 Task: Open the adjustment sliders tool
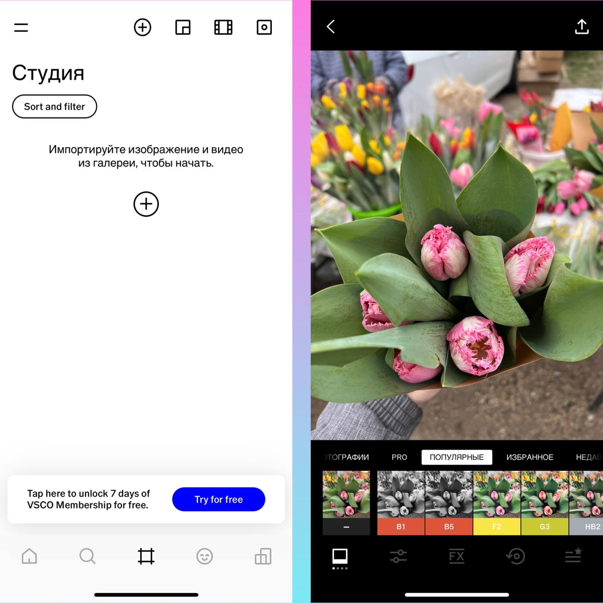[x=398, y=556]
